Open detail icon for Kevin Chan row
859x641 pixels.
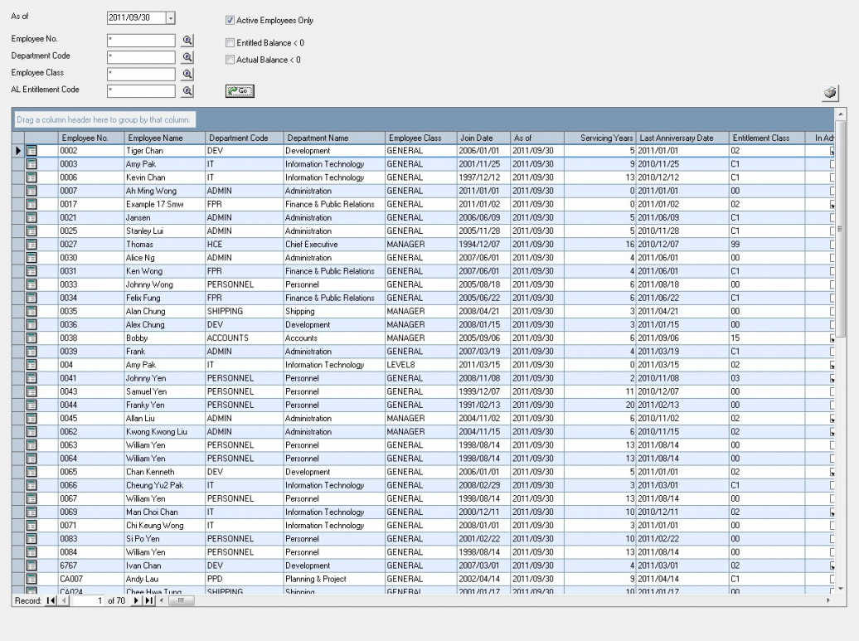[x=32, y=177]
